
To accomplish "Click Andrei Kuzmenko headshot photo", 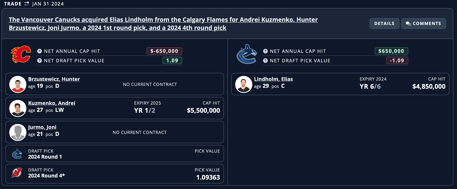I will 17,108.
